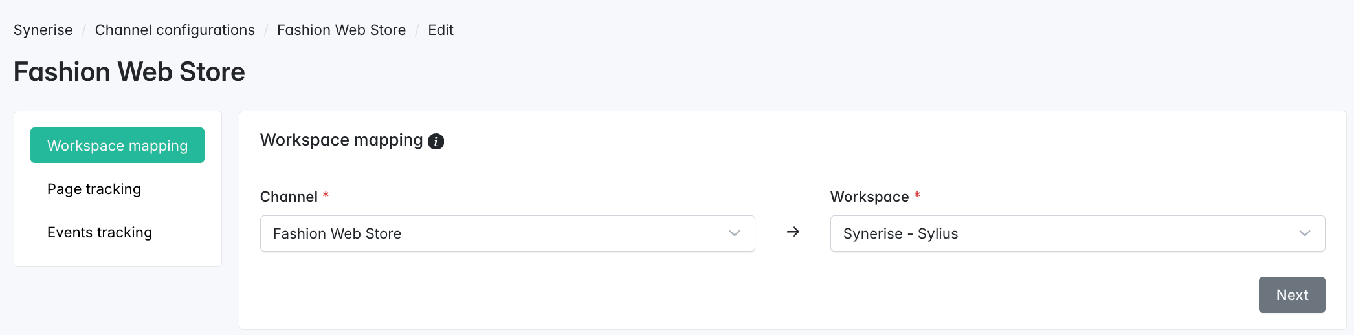Click the Edit breadcrumb item
1354x335 pixels.
pos(441,30)
